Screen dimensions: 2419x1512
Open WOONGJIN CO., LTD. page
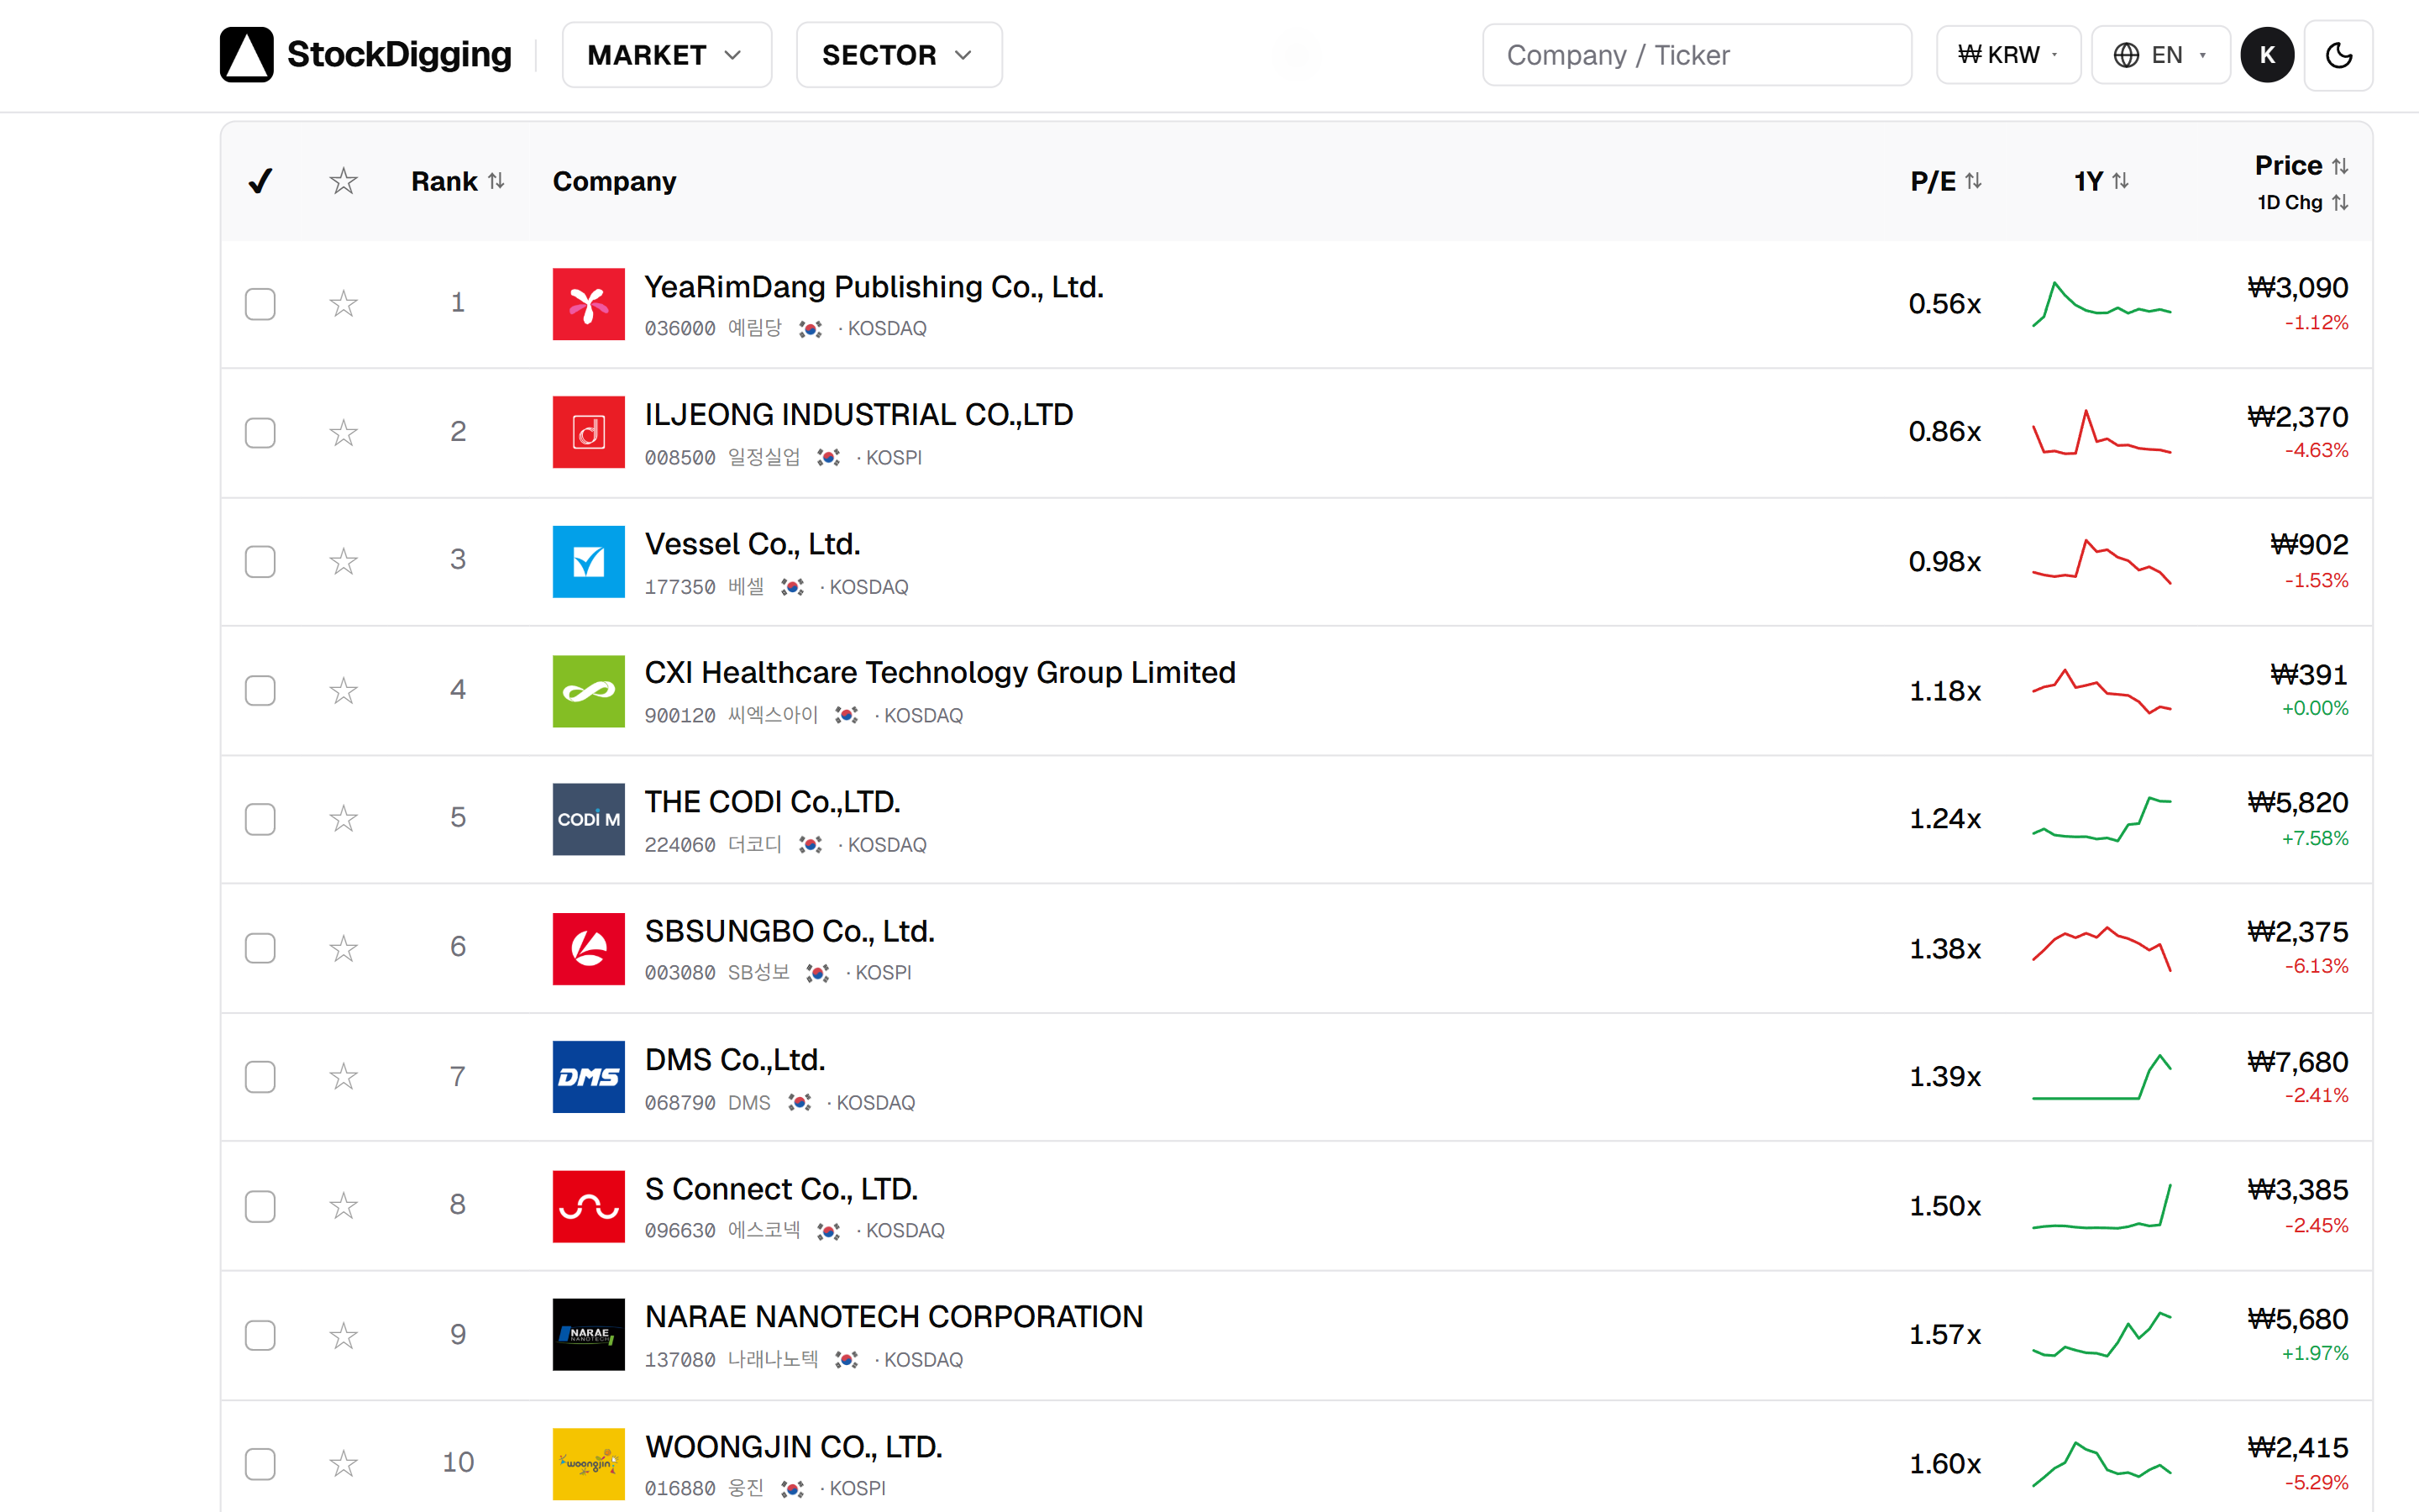coord(794,1447)
